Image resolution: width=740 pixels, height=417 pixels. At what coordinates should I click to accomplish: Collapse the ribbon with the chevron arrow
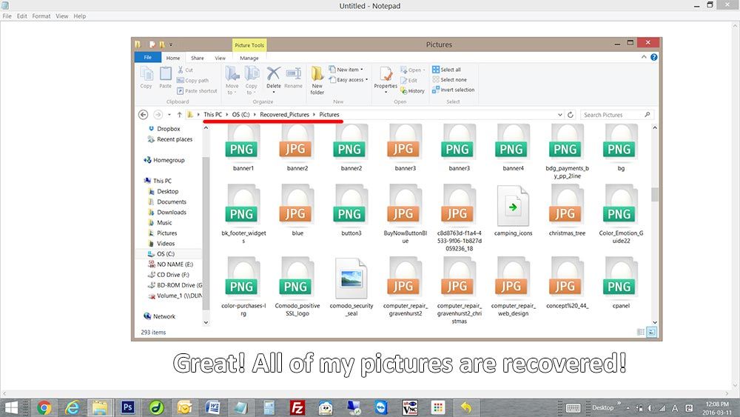tap(644, 57)
